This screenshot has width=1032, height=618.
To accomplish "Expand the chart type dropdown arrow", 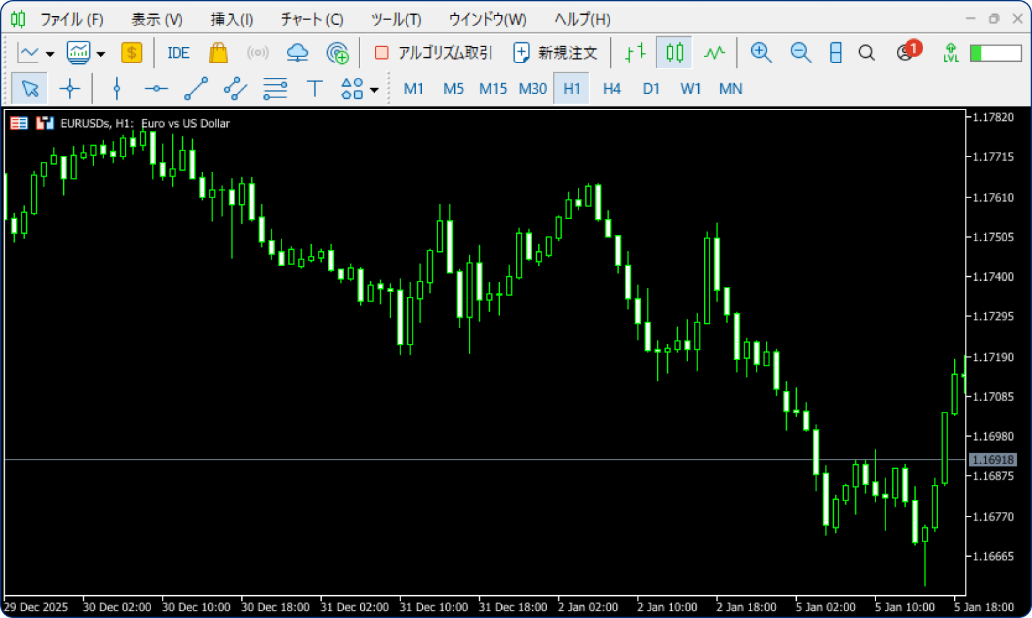I will tap(50, 54).
